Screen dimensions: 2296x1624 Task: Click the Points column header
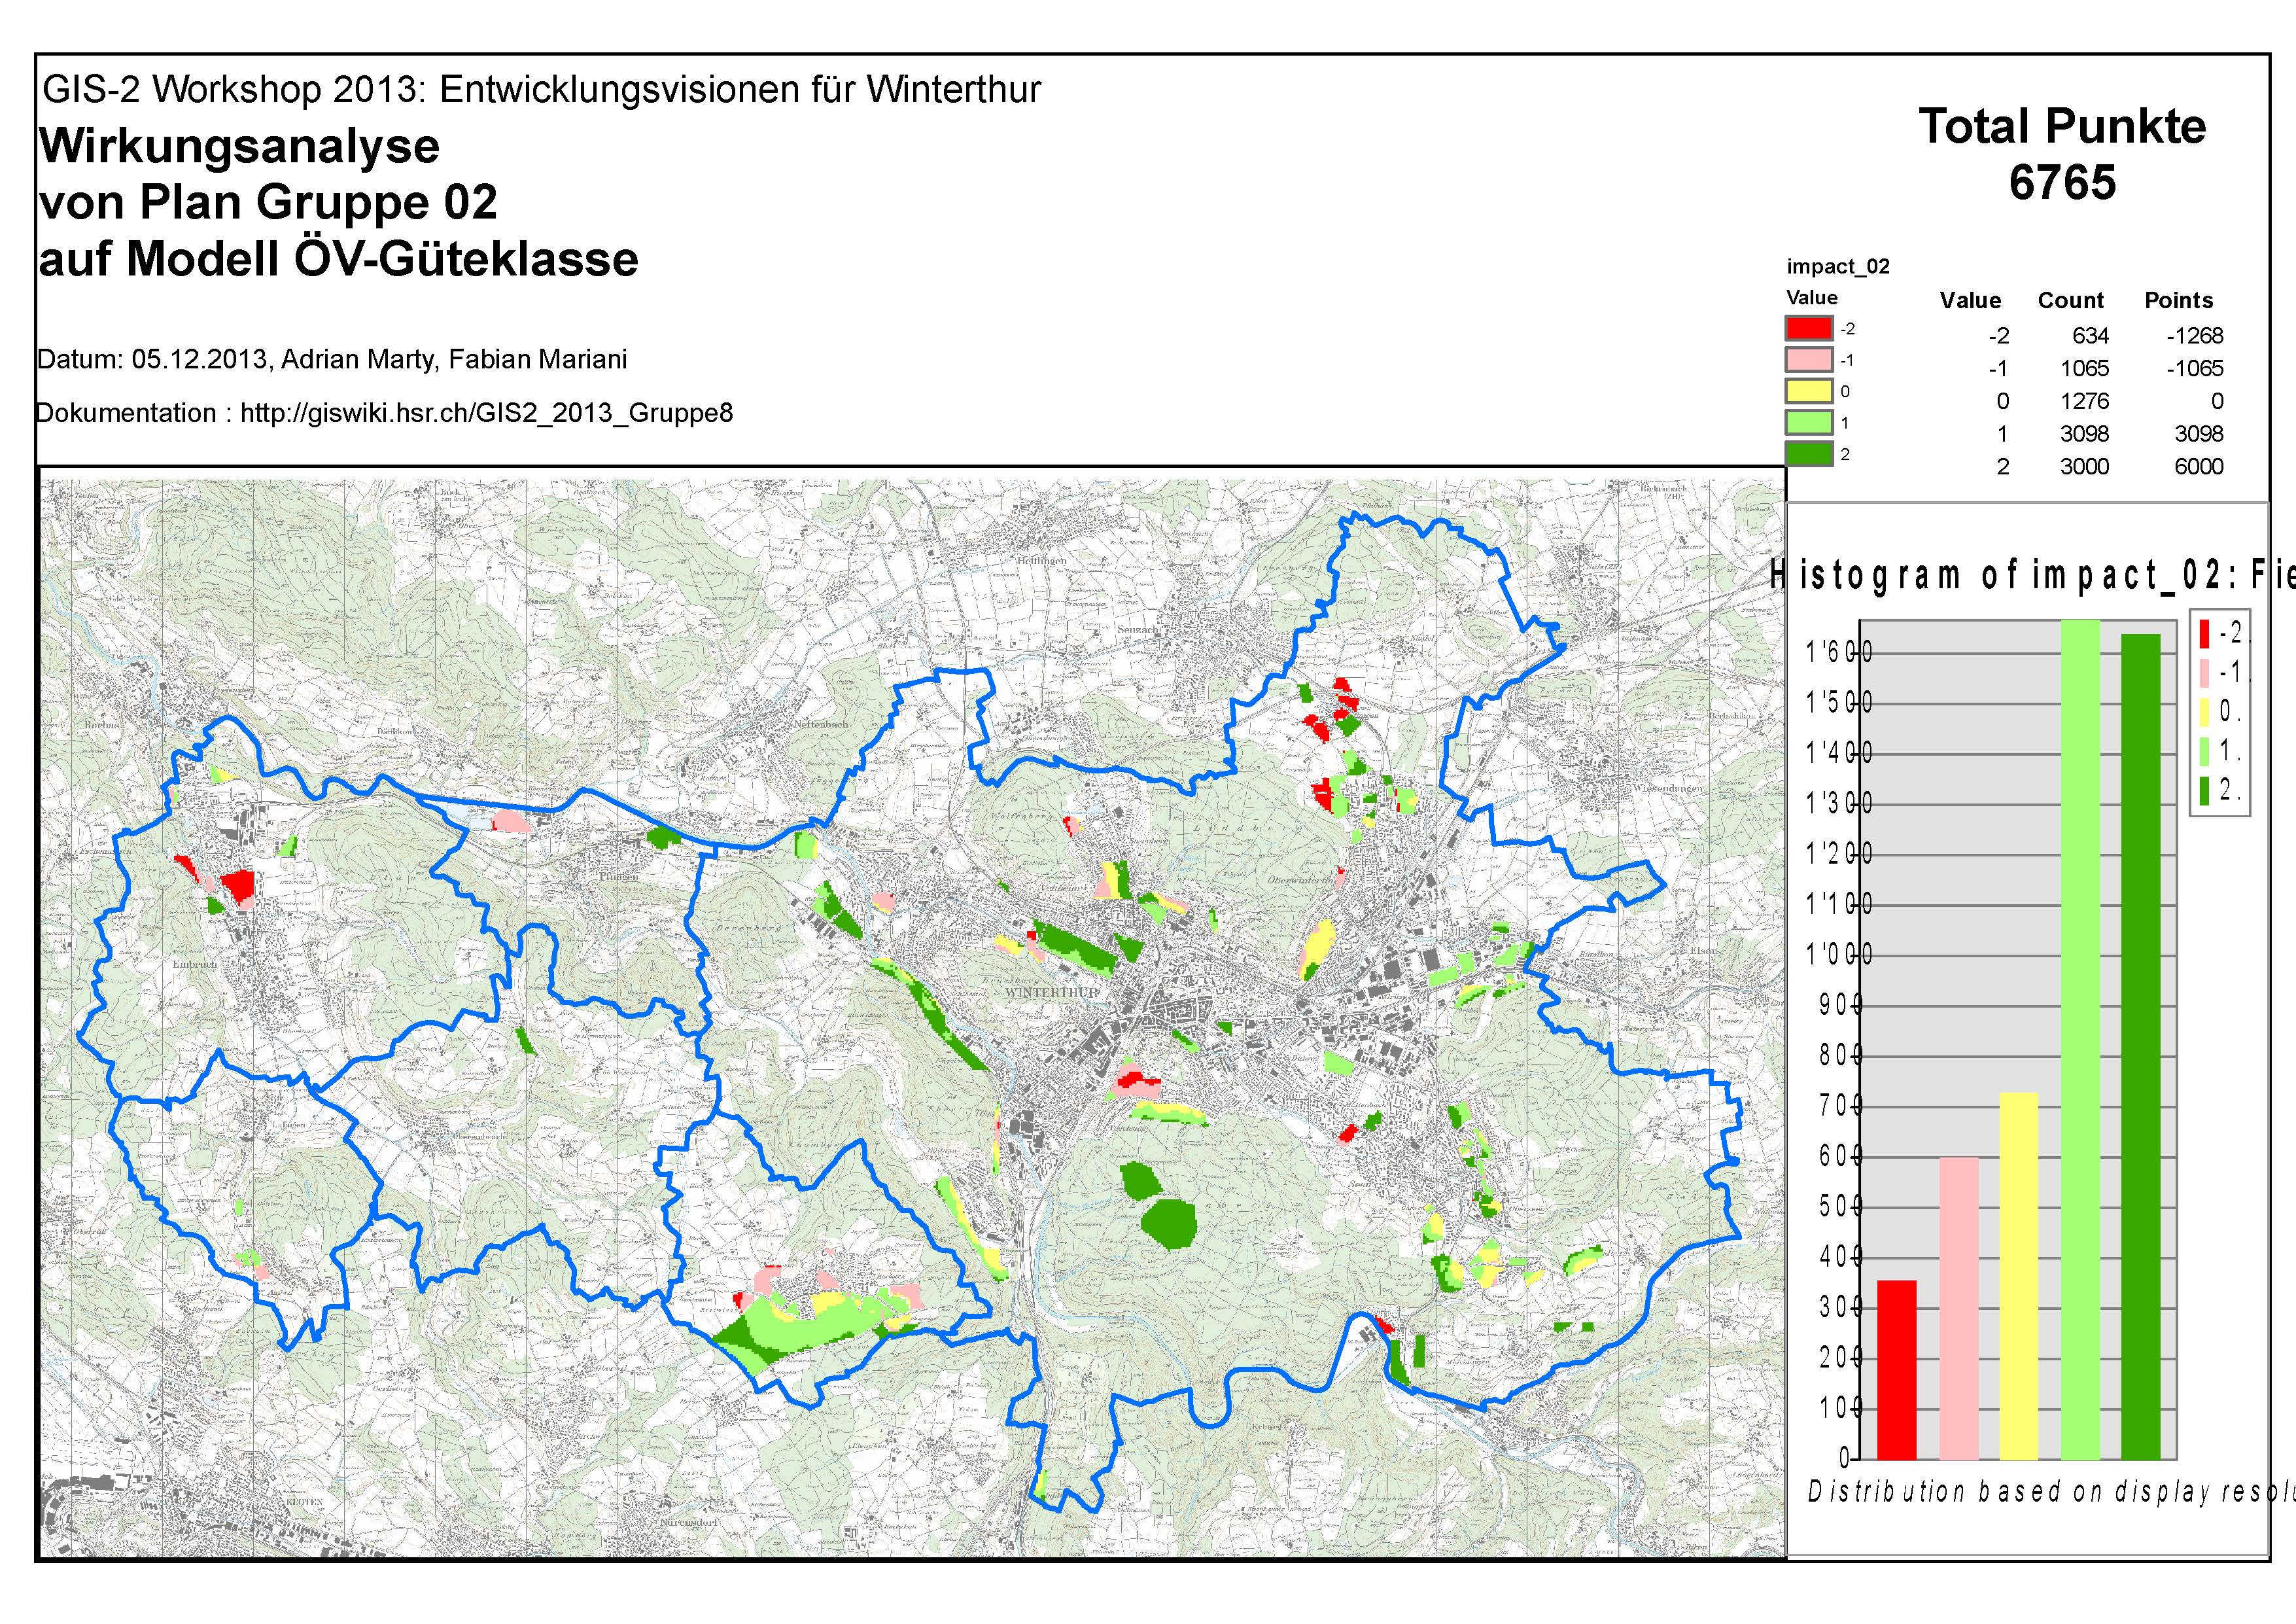[x=2178, y=301]
